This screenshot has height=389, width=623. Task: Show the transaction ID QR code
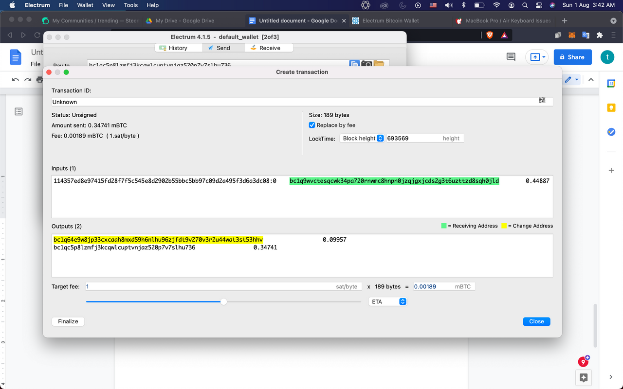tap(542, 100)
